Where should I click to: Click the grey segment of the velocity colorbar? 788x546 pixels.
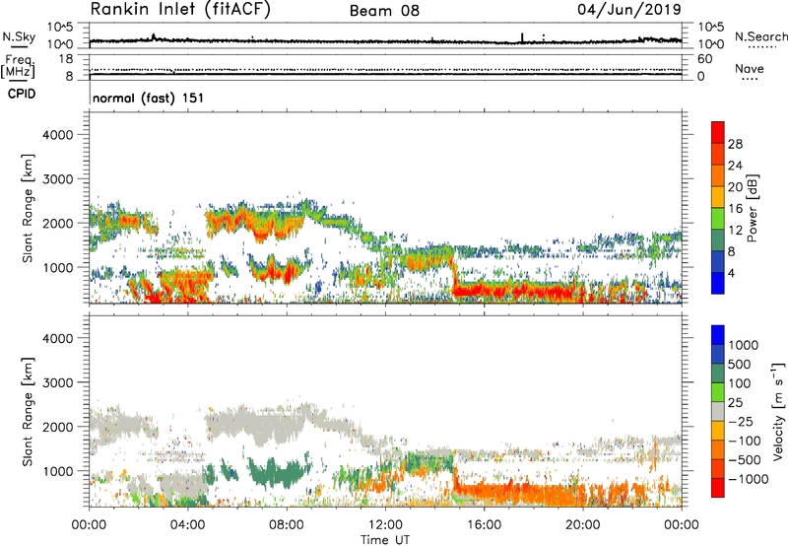(x=718, y=412)
